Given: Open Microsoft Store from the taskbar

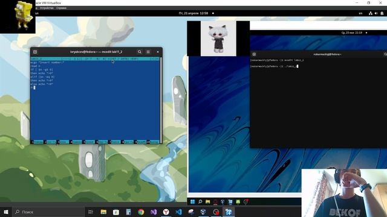Looking at the screenshot, I should (116, 212).
